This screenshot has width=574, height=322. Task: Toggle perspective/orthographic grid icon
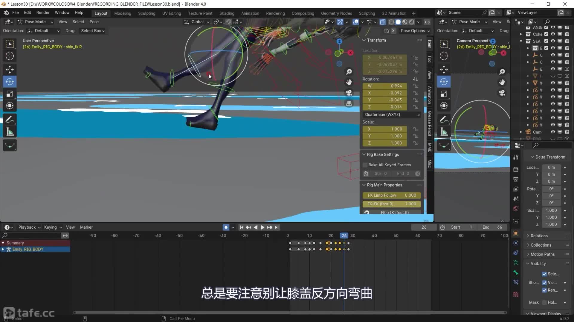[x=349, y=103]
